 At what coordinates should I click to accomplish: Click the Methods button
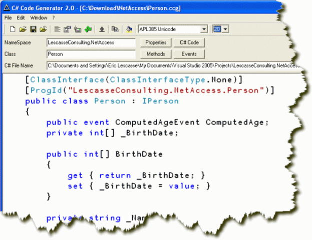point(156,54)
